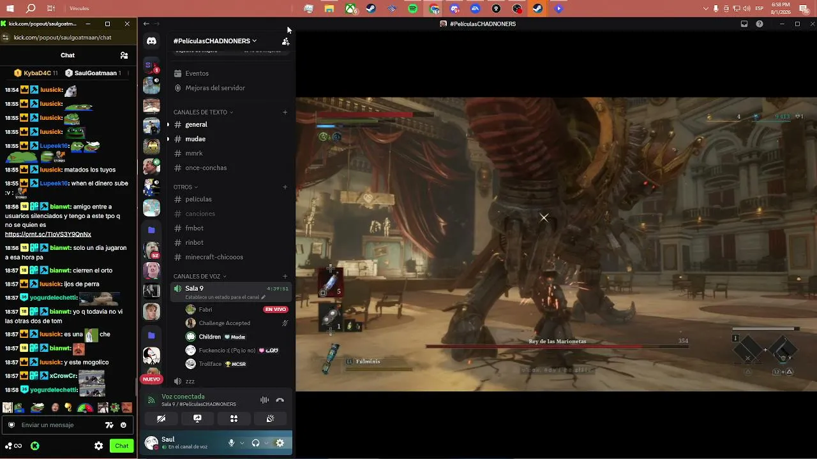This screenshot has height=459, width=817.
Task: Click the green Kick logo badge
Action: pos(35,446)
